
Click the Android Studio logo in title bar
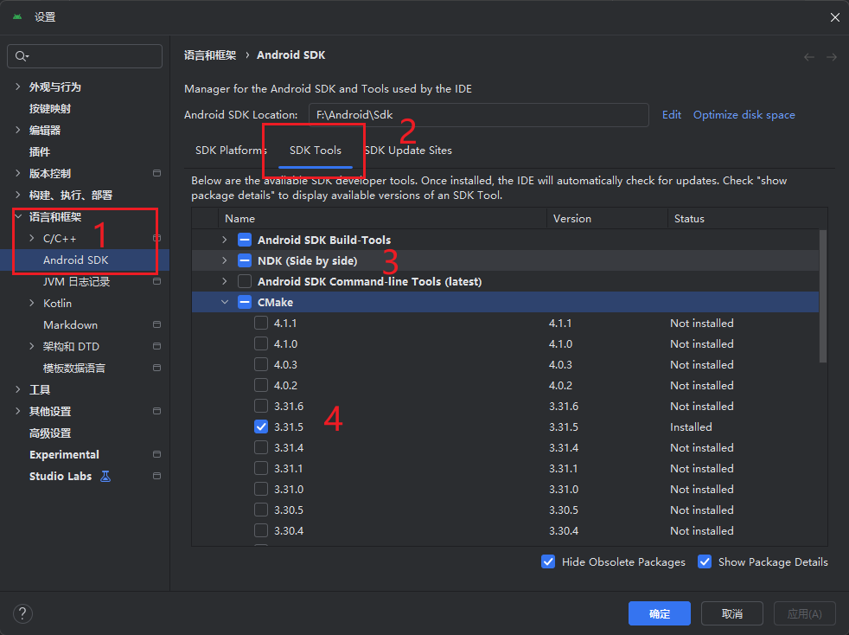click(17, 16)
